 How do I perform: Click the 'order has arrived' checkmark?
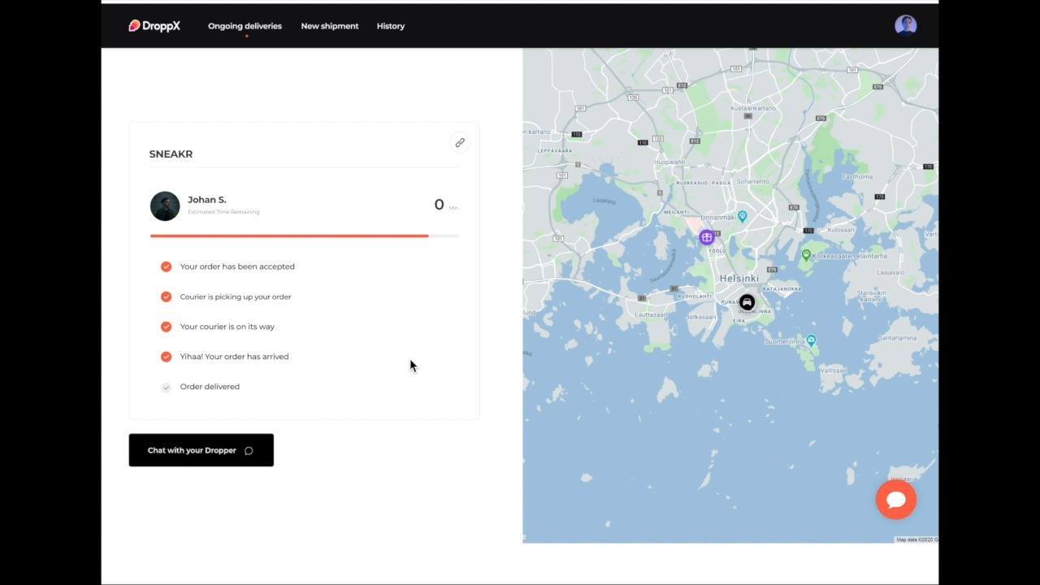tap(166, 357)
